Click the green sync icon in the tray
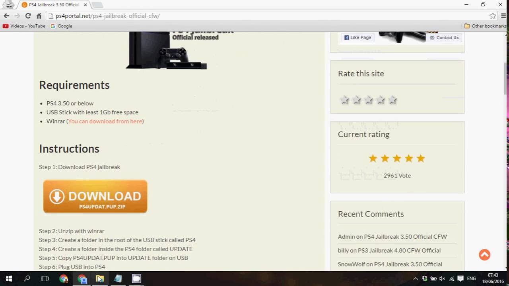The height and width of the screenshot is (286, 509). [x=425, y=278]
